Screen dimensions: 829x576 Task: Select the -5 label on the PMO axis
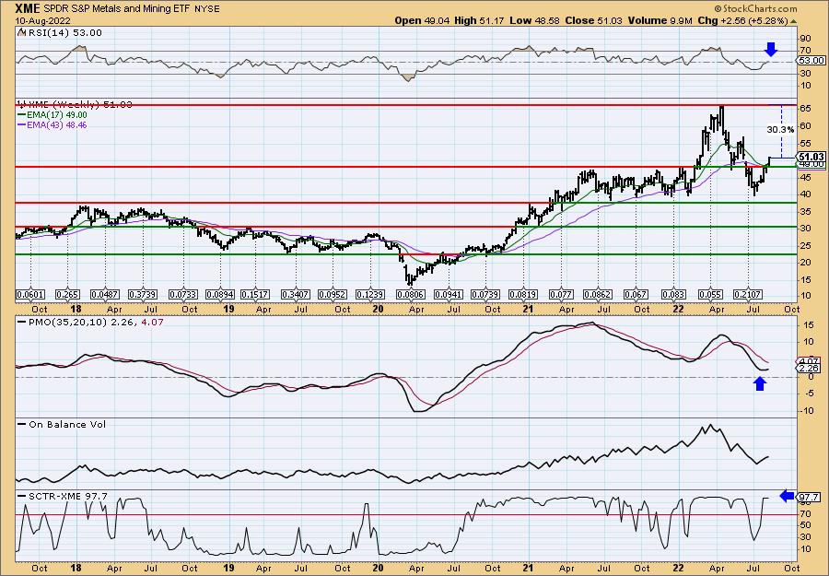point(806,394)
